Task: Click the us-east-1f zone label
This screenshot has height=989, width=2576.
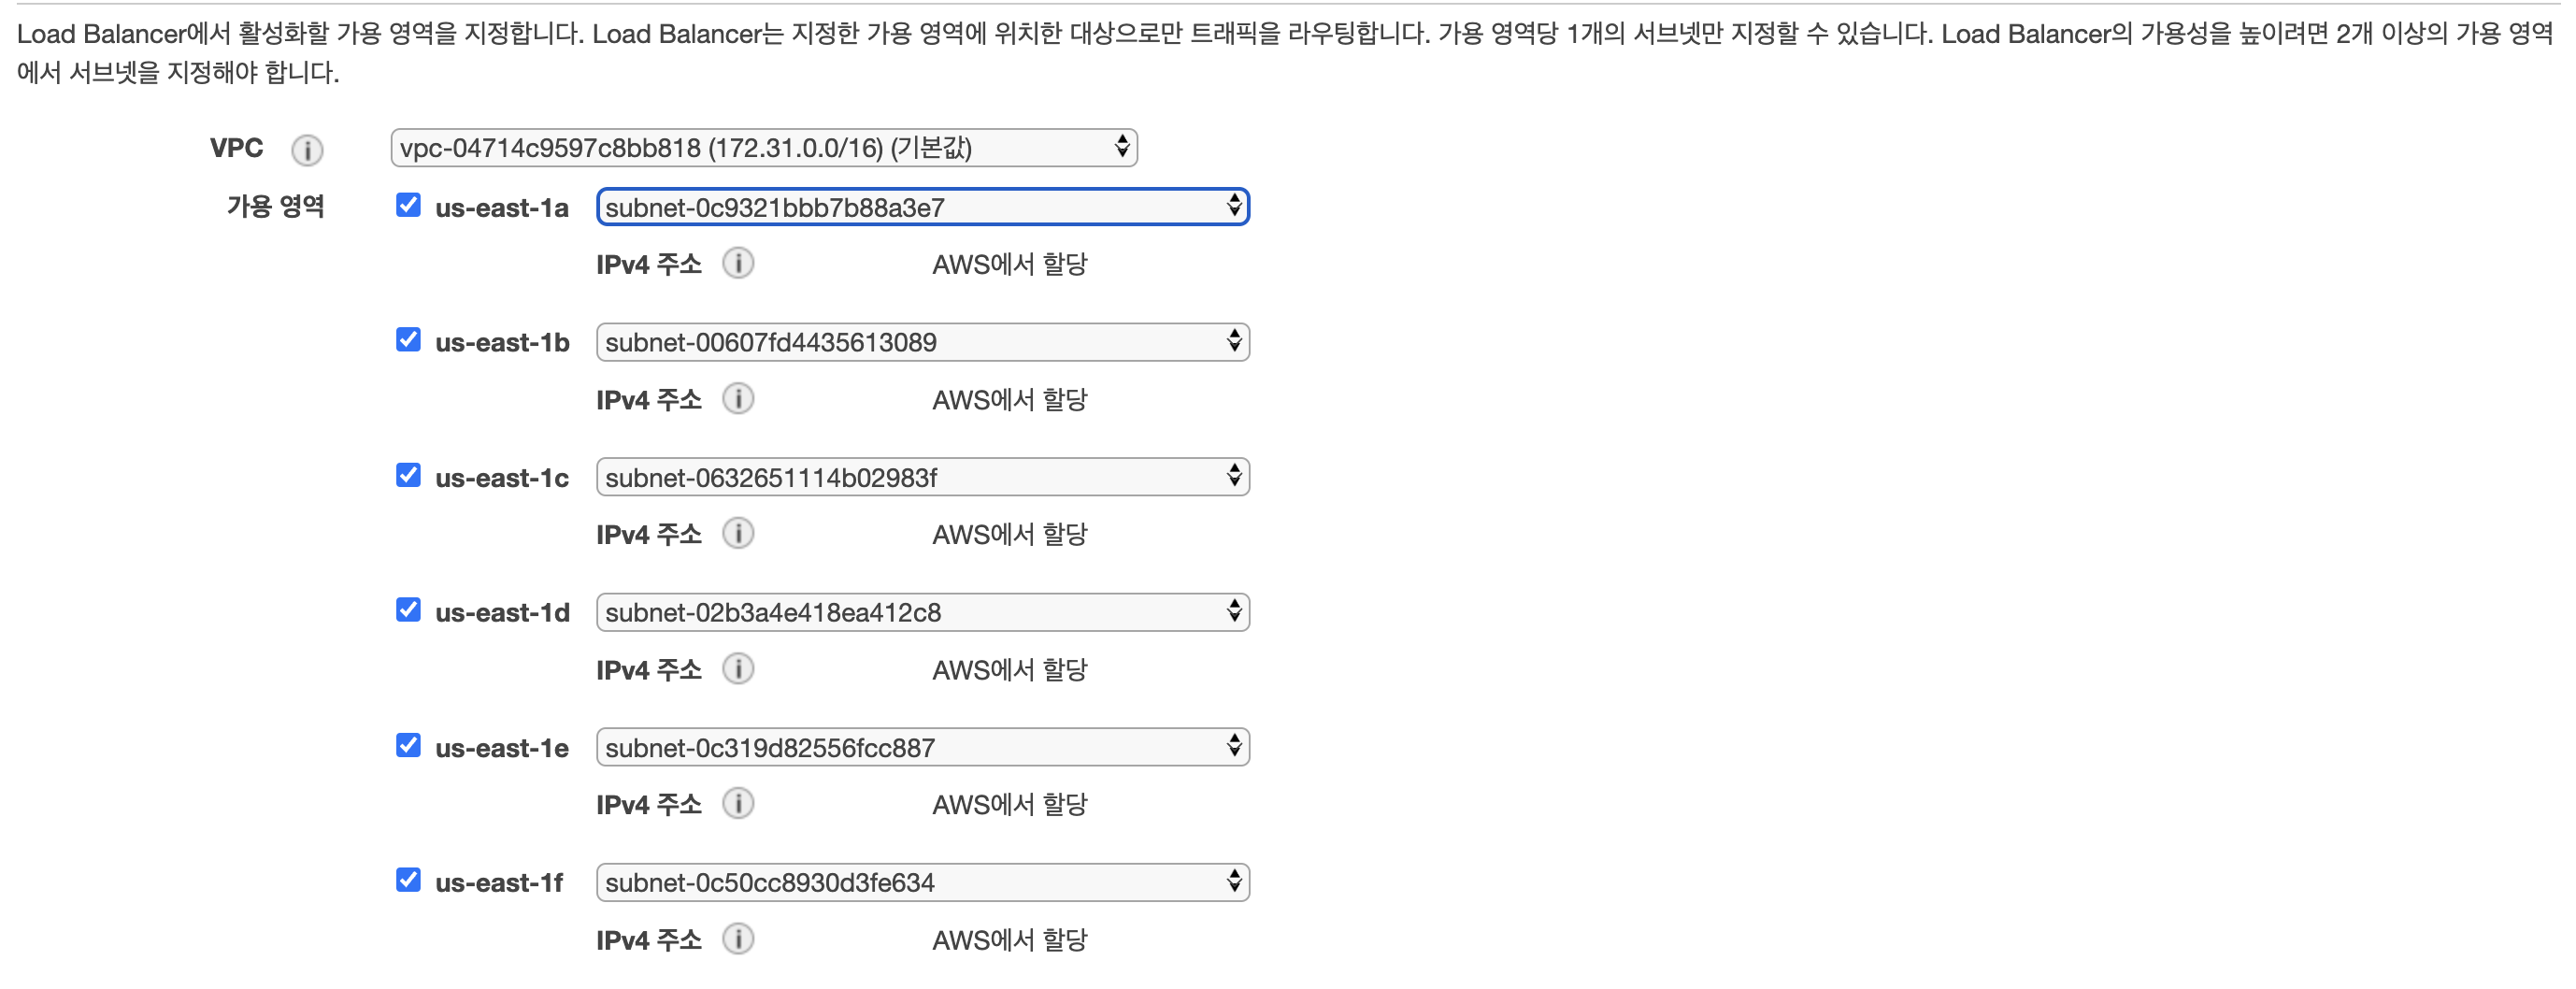Action: [x=499, y=883]
